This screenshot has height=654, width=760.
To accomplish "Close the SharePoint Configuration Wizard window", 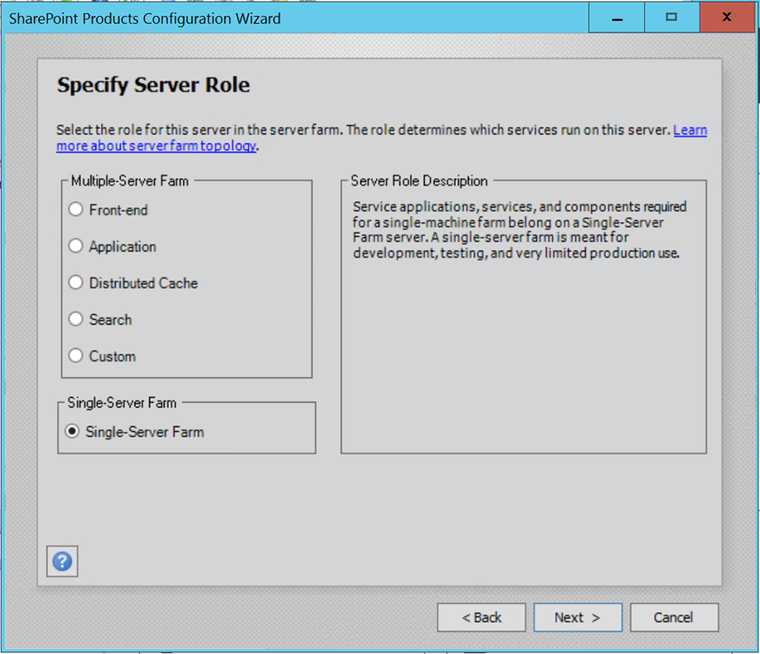I will pyautogui.click(x=727, y=17).
